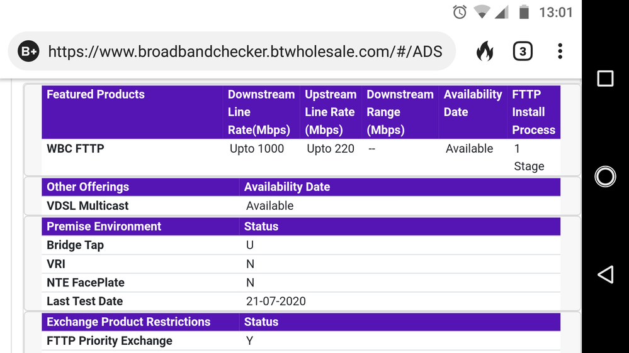Screen dimensions: 629x353
Task: Tap the B+ site badge icon
Action: tap(29, 52)
